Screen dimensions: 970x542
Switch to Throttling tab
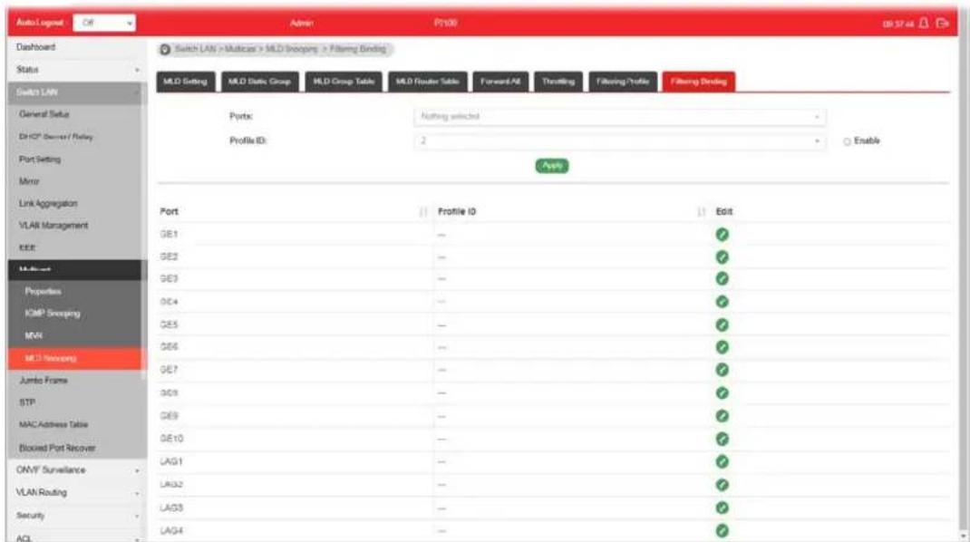pyautogui.click(x=558, y=82)
